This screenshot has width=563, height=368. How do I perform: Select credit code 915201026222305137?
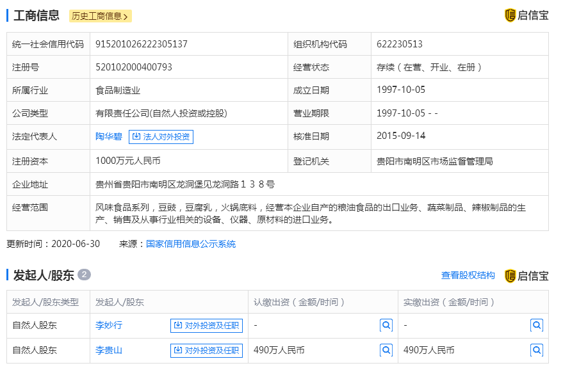click(x=141, y=44)
